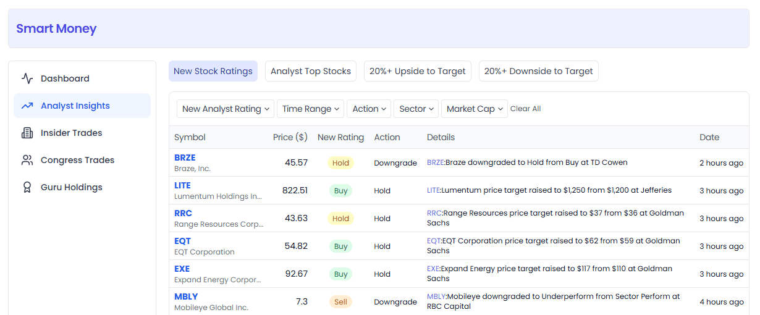This screenshot has height=315, width=760.
Task: Click the Date column header
Action: click(x=709, y=137)
